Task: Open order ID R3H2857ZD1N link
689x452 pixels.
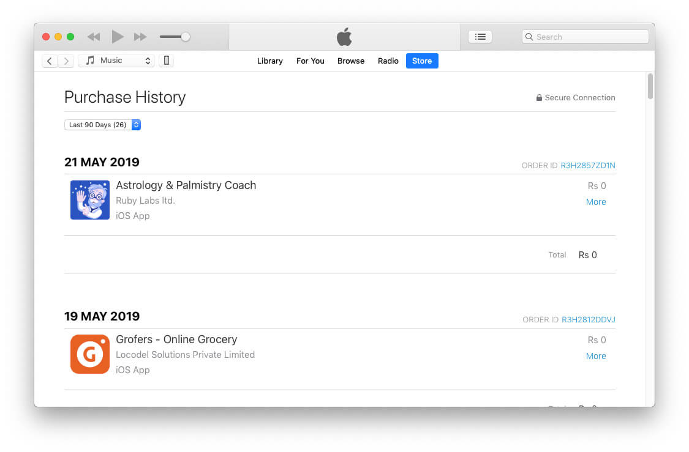Action: coord(587,165)
